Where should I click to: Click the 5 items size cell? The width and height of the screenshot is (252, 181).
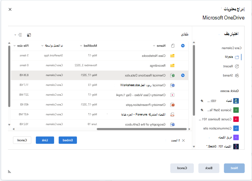tap(24, 56)
